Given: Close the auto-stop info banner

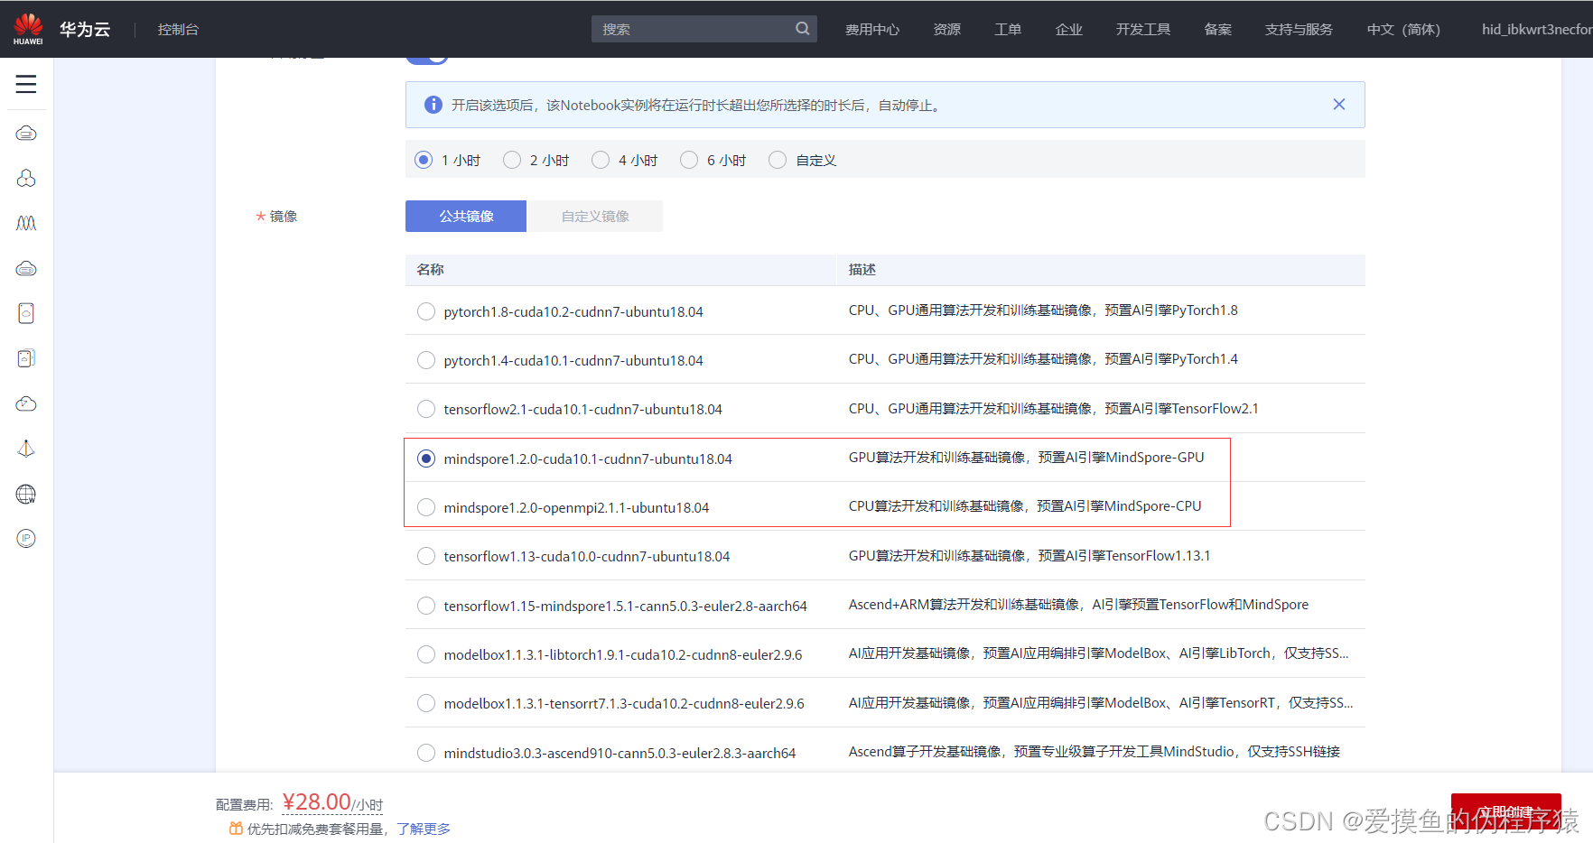Looking at the screenshot, I should tap(1338, 105).
